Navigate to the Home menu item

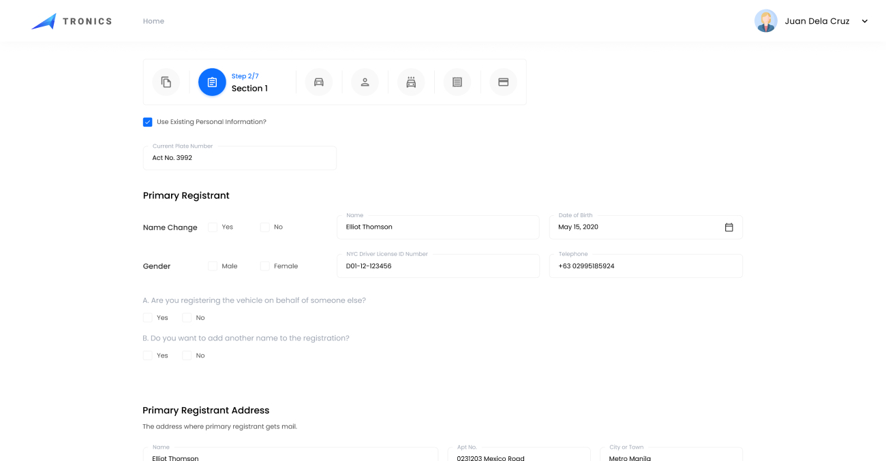click(x=153, y=21)
